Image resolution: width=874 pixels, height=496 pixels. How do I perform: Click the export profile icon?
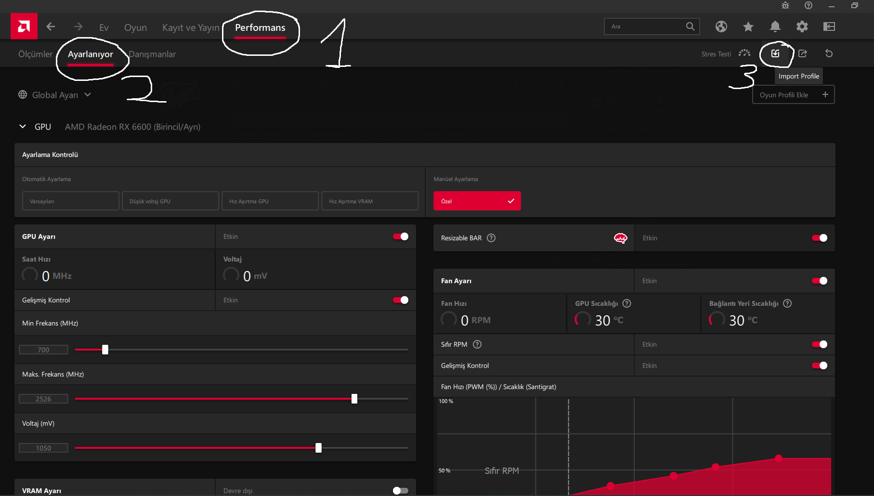(803, 53)
